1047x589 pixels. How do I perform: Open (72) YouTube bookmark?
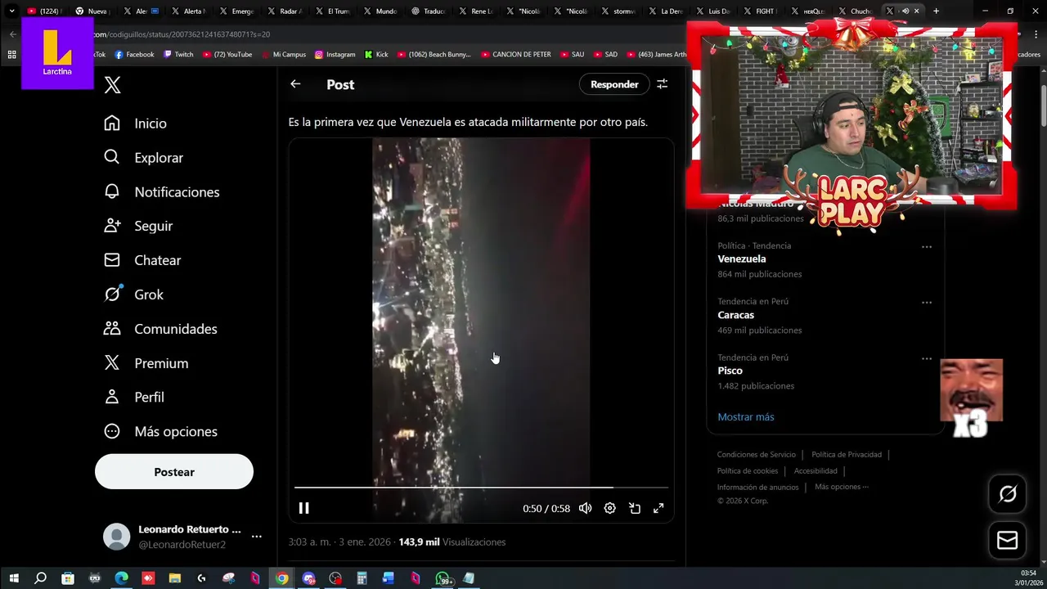227,54
